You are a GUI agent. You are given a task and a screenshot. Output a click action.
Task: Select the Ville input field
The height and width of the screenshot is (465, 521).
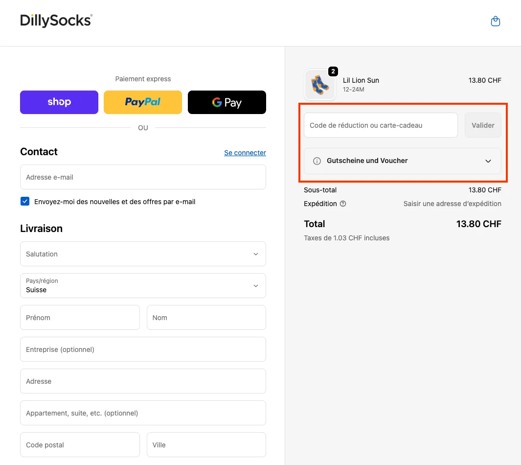coord(206,444)
